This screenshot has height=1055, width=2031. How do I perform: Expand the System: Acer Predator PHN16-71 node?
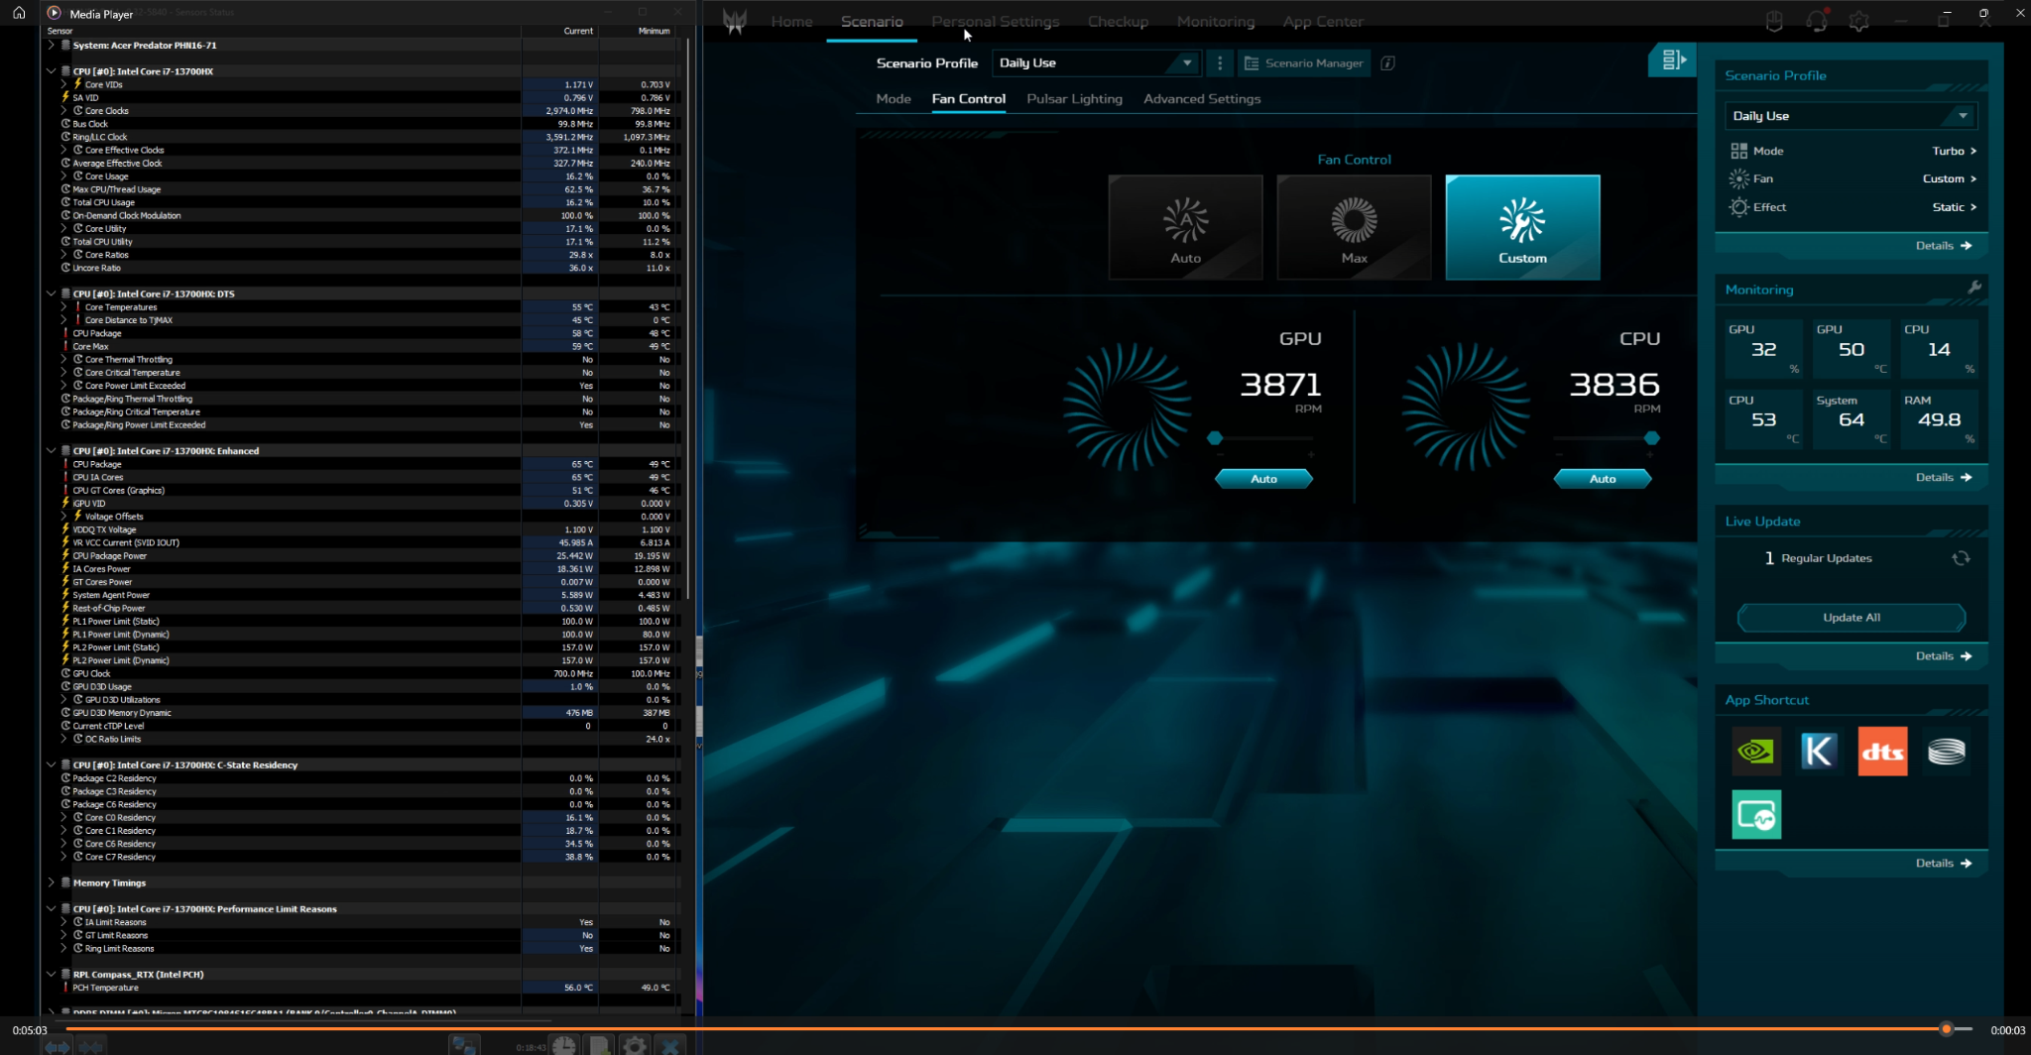(x=51, y=45)
